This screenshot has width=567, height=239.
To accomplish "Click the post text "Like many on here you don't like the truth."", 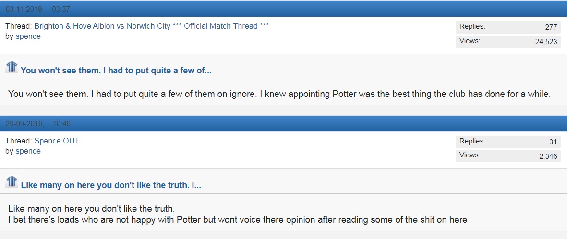I will click(92, 209).
